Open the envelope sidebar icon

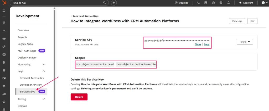pos(4,54)
